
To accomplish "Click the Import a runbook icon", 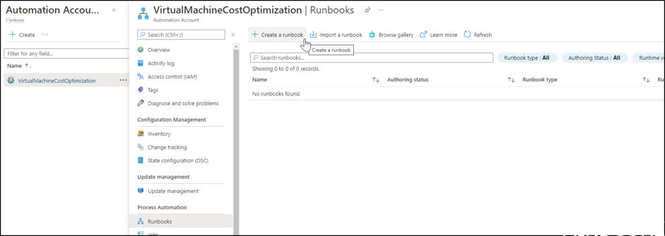I will [313, 34].
